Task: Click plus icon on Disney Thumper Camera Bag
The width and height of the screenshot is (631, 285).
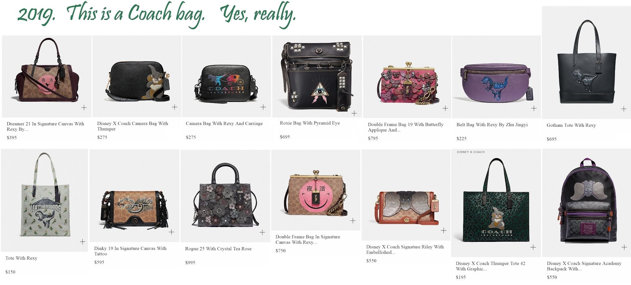Action: (x=175, y=107)
